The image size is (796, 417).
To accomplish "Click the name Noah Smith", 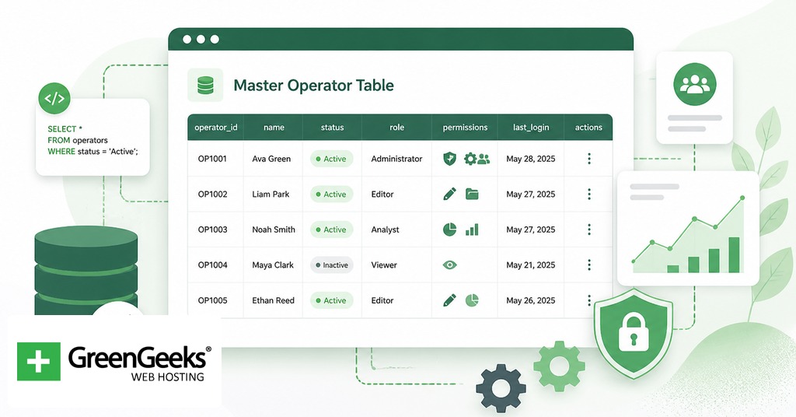I will tap(274, 230).
